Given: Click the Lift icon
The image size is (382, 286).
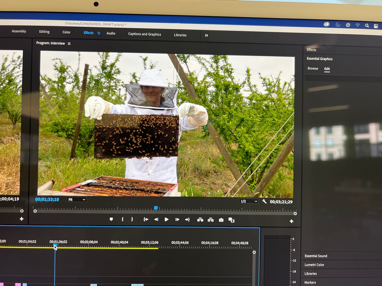Looking at the screenshot, I should tap(200, 219).
